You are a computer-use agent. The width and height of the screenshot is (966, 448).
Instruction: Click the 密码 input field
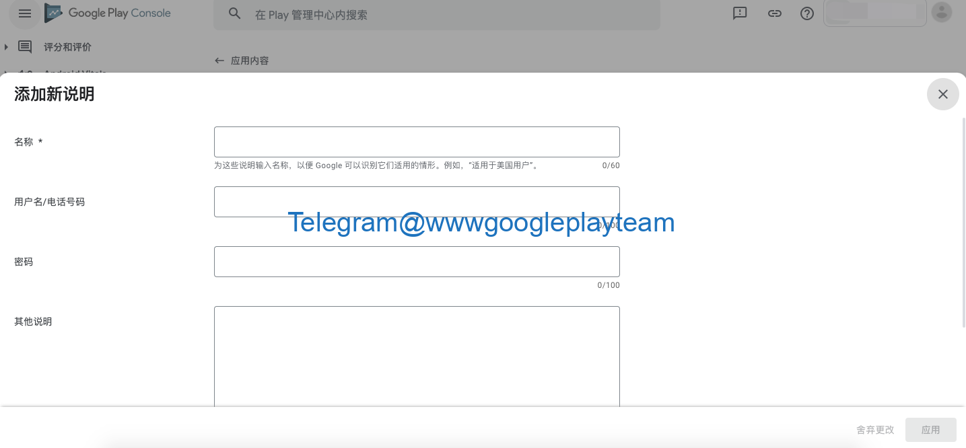click(417, 262)
